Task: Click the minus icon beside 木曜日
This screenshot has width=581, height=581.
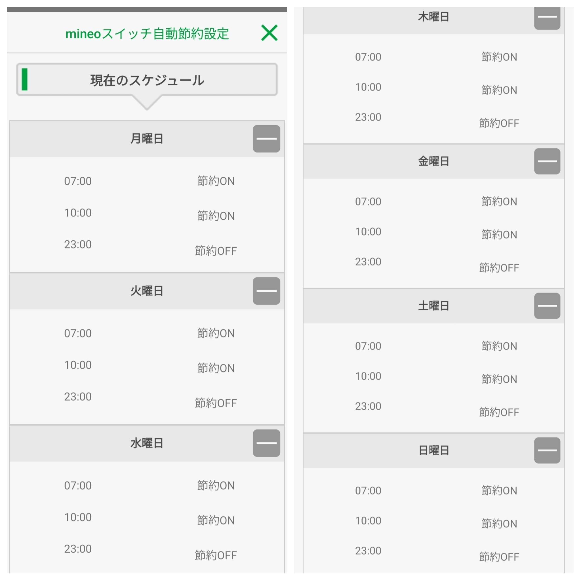Action: coord(547,17)
